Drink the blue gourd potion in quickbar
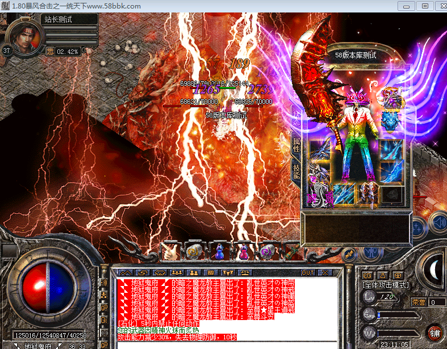This screenshot has height=349, width=447. [219, 251]
